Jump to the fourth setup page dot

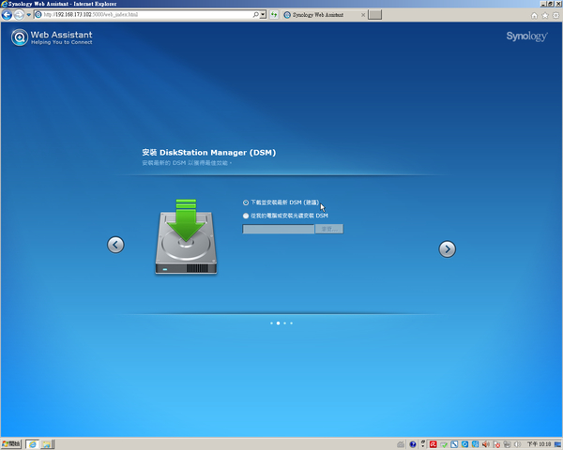[291, 323]
